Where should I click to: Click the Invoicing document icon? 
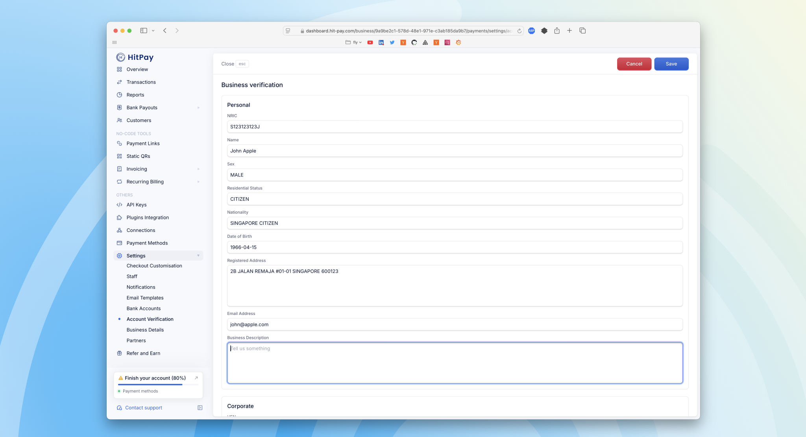click(x=119, y=169)
